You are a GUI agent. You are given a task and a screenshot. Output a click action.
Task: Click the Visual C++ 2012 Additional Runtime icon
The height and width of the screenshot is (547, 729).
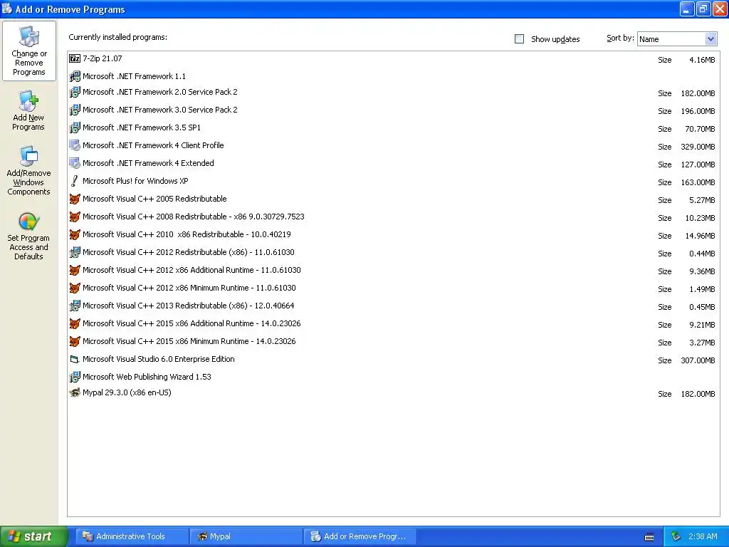coord(74,270)
